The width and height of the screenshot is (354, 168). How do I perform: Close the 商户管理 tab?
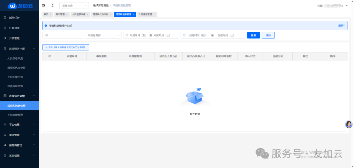[x=67, y=14]
